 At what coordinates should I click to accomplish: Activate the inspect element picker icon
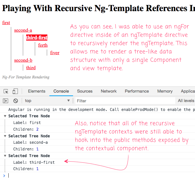[6, 91]
